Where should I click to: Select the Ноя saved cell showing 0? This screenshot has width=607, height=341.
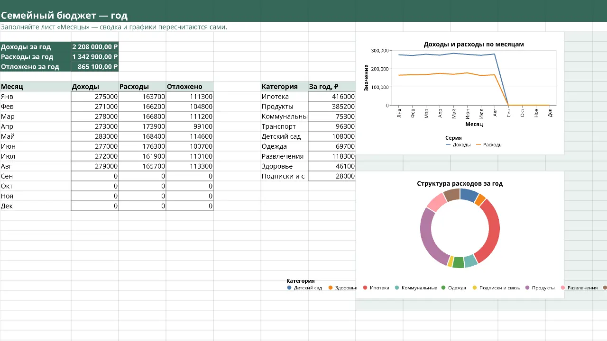pos(190,196)
